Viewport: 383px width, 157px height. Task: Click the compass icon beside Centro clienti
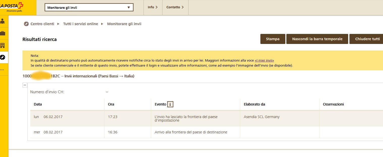pos(26,24)
